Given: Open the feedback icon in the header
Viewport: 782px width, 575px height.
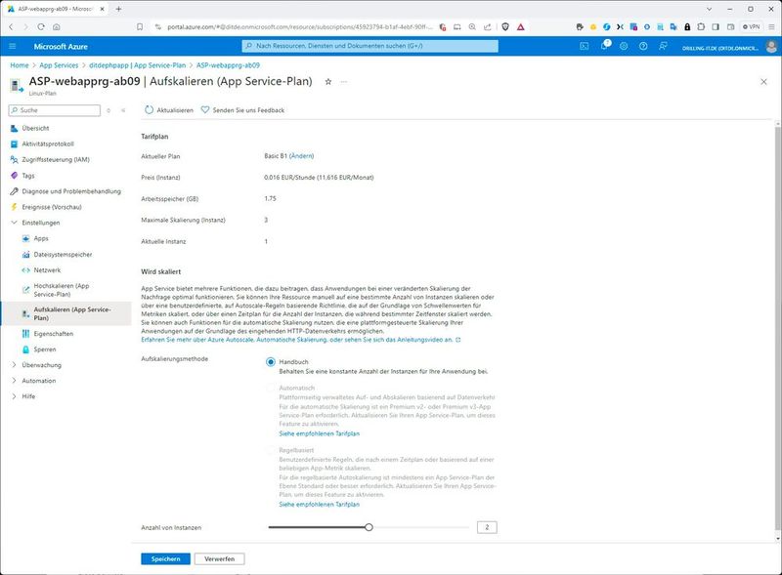Looking at the screenshot, I should 663,46.
